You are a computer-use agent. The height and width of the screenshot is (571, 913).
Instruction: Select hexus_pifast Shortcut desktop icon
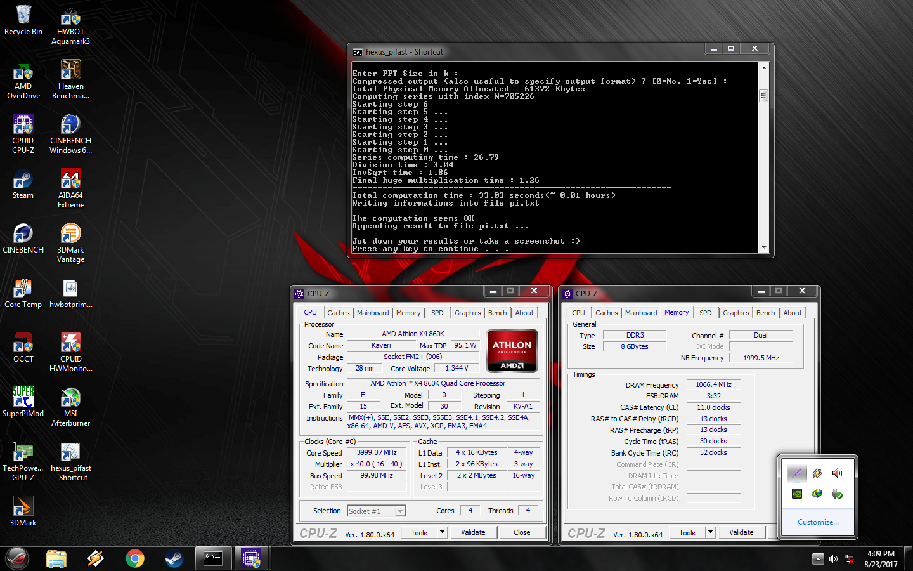[x=70, y=462]
